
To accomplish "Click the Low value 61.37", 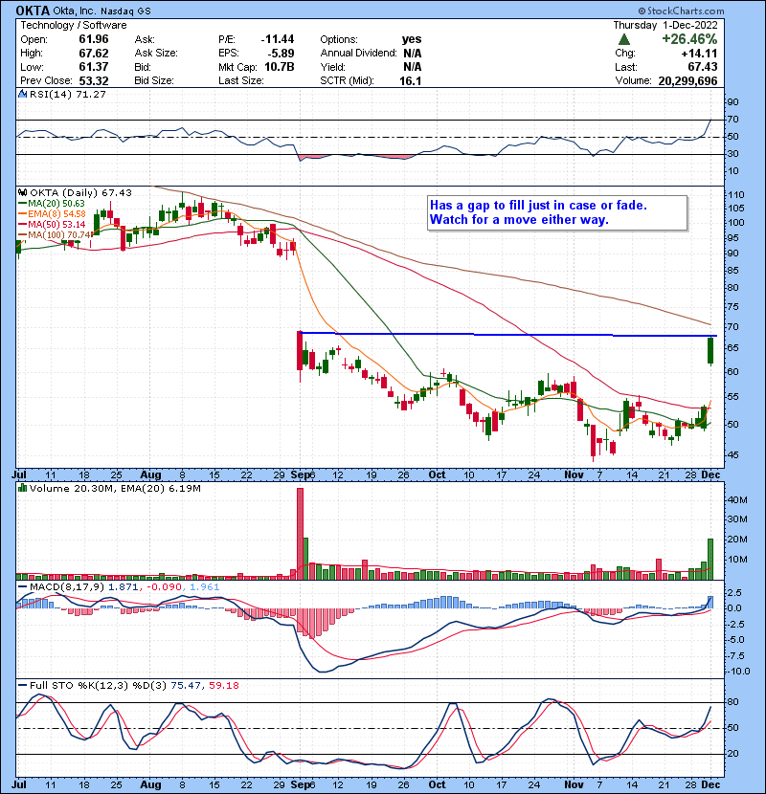I will point(94,67).
